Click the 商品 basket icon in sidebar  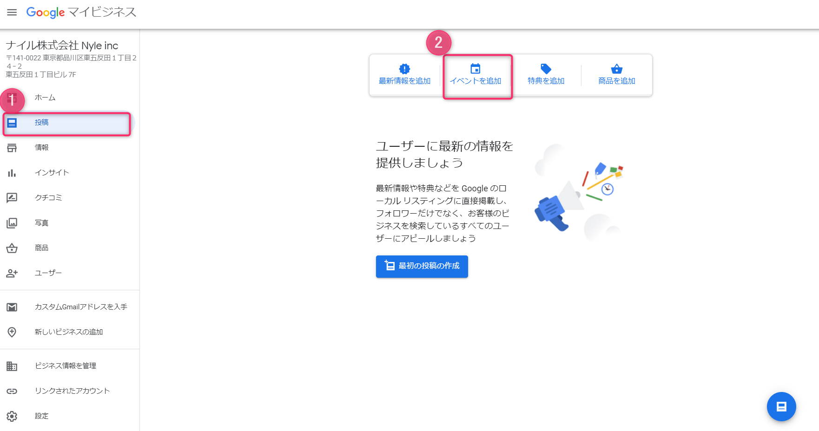click(x=12, y=248)
